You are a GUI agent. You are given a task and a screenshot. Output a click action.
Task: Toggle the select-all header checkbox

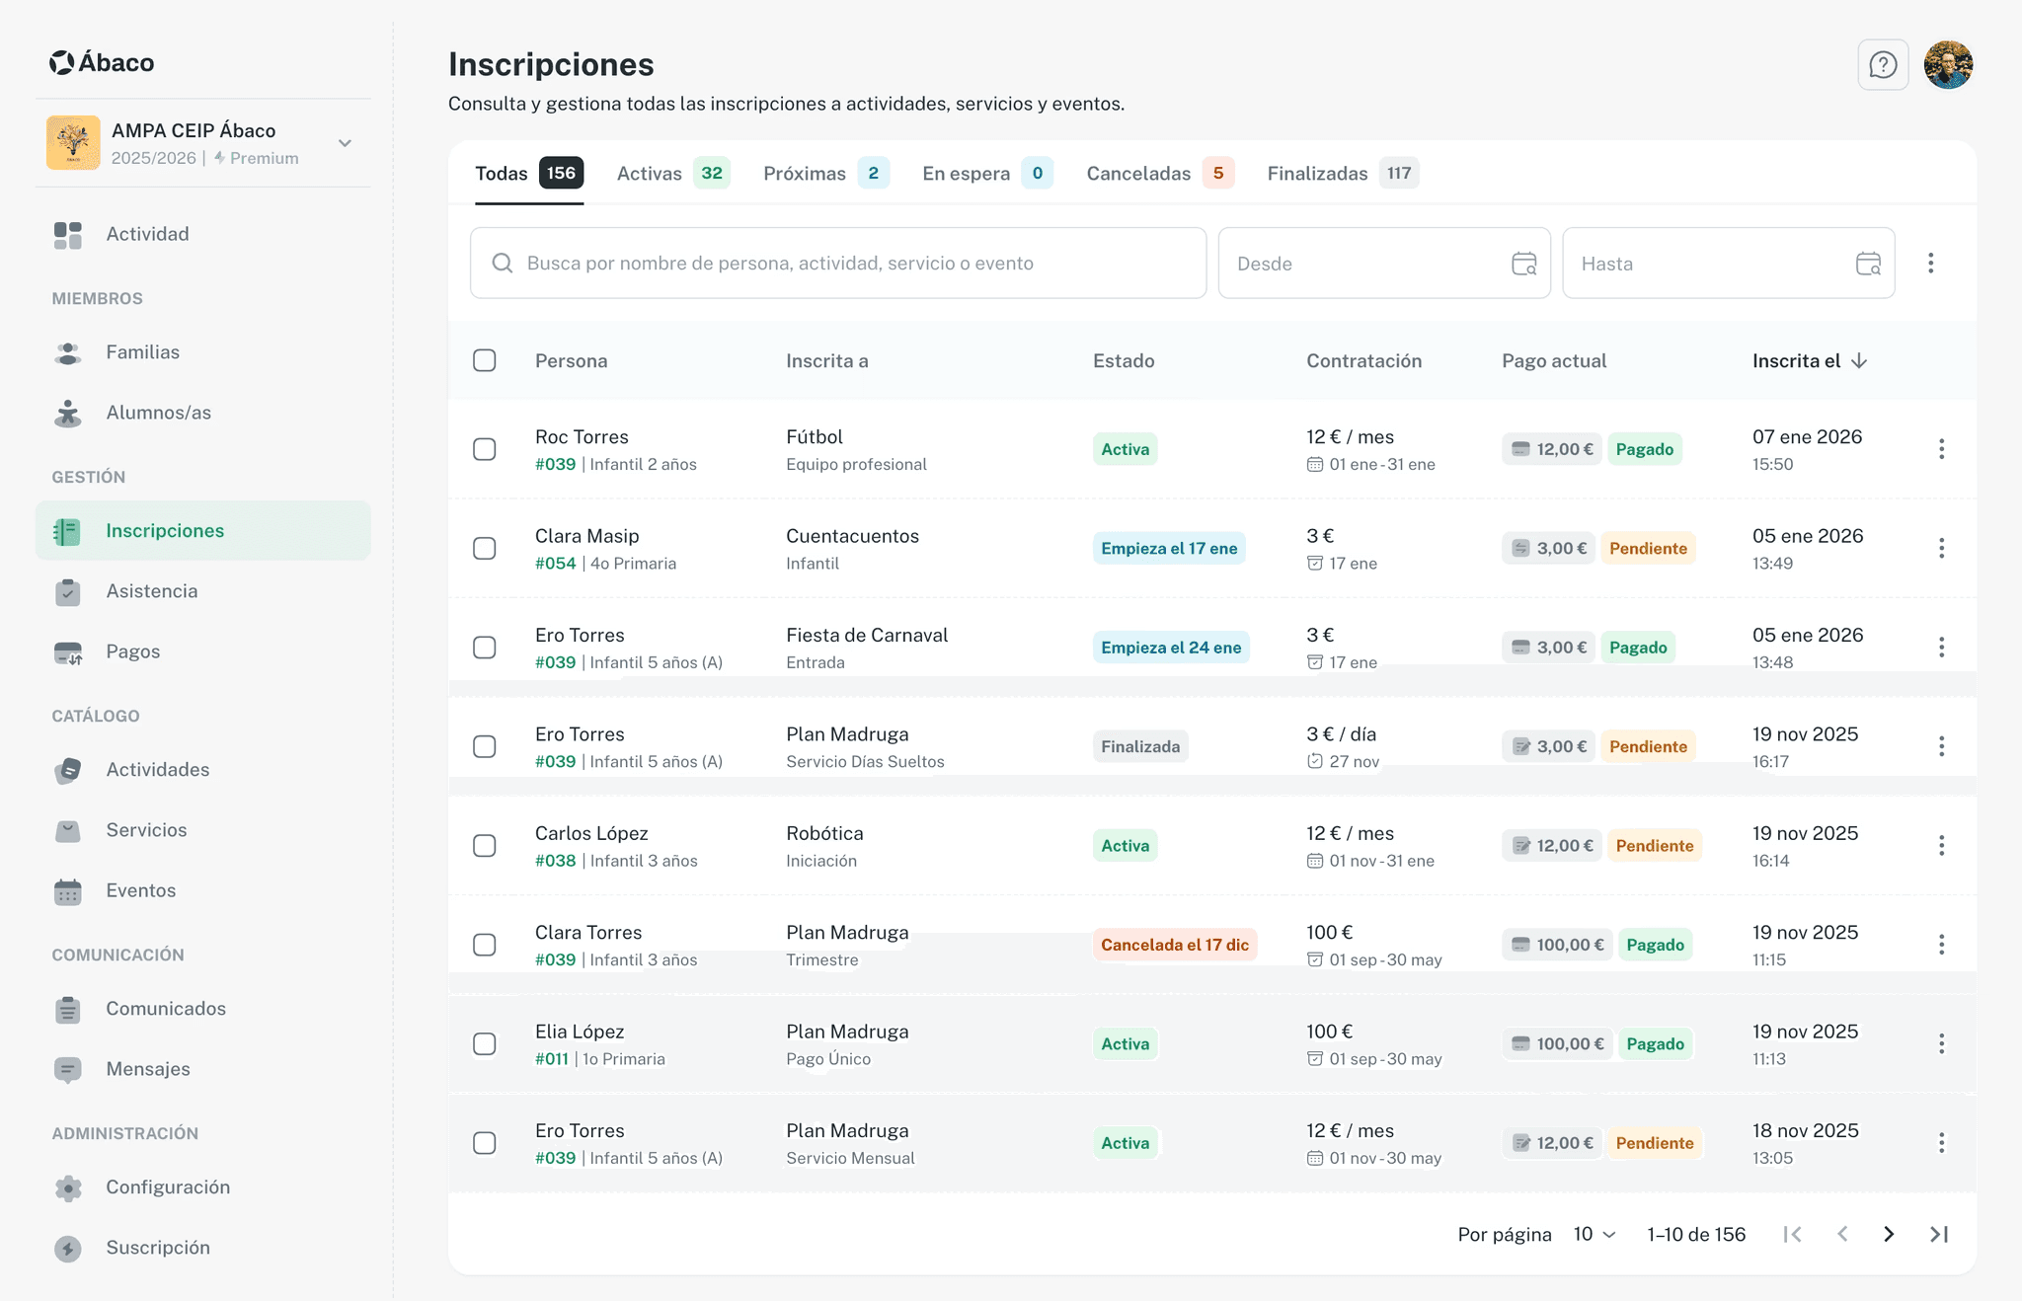[485, 360]
